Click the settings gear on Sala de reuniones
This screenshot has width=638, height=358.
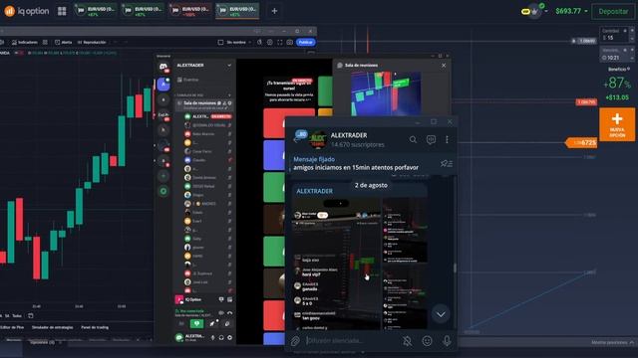point(230,103)
